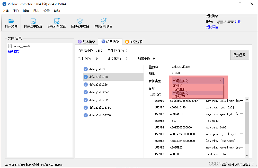The image size is (258, 168).
Task: Click the 注销 logout link
Action: 238,22
